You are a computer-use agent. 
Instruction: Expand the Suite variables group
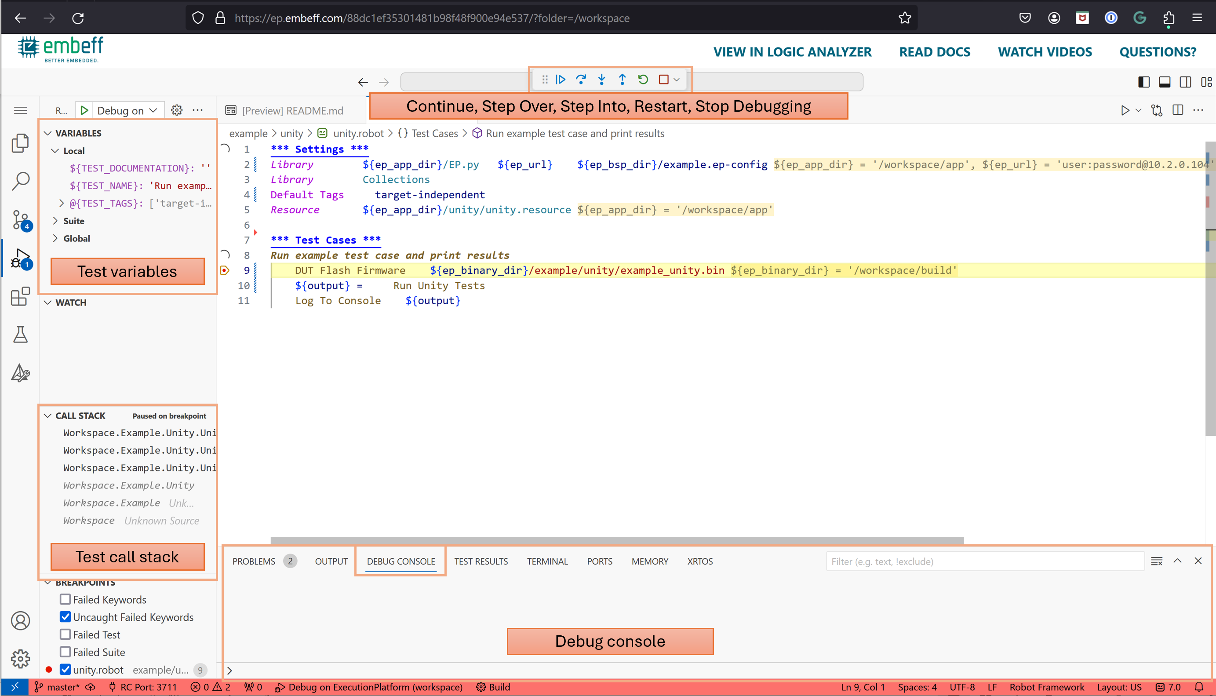(x=55, y=221)
